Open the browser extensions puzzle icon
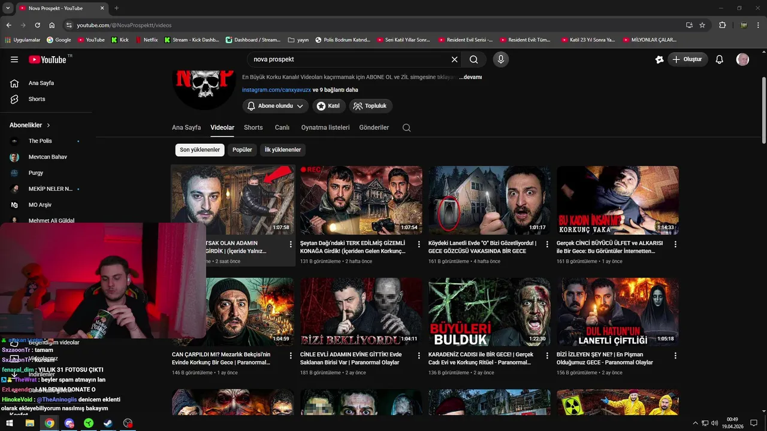Screen dimensions: 767x431 point(722,25)
